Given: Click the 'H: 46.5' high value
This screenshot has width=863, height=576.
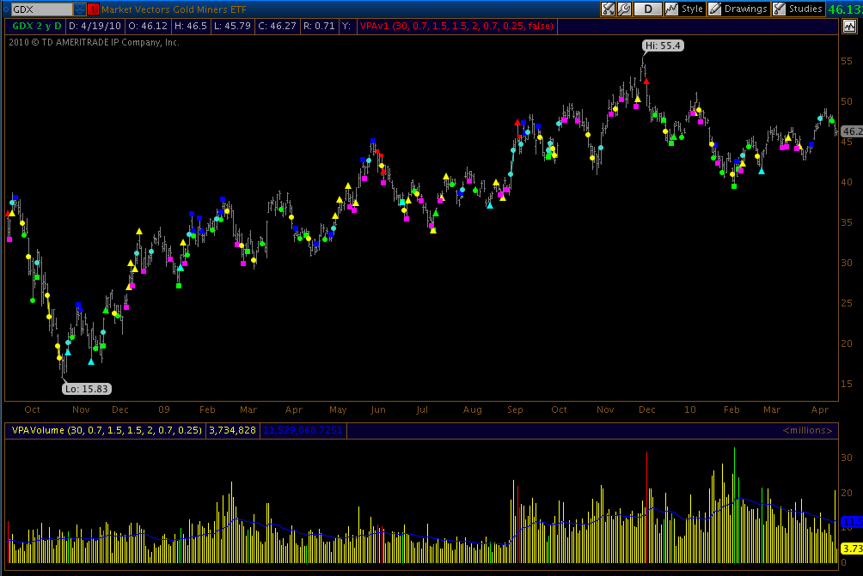Looking at the screenshot, I should [191, 26].
